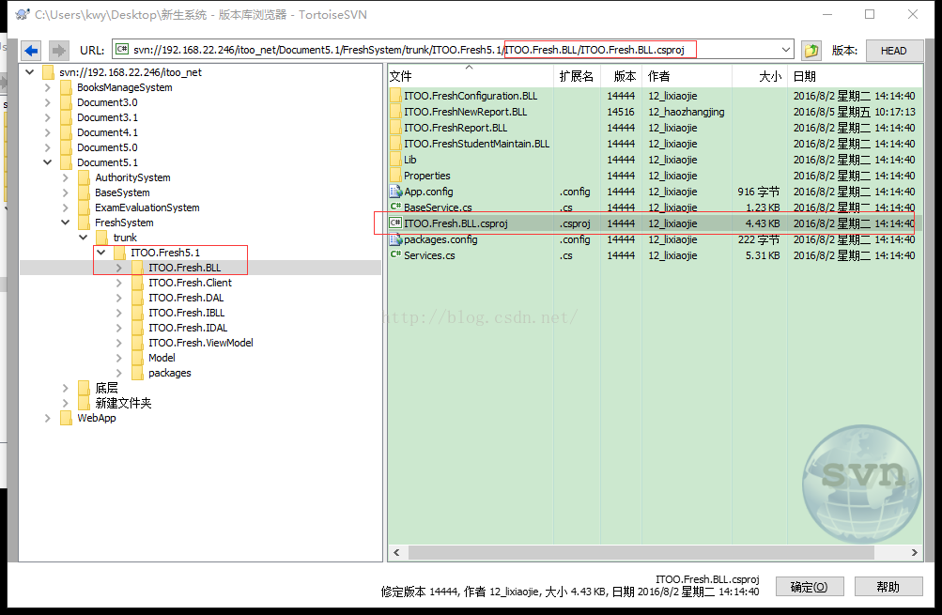This screenshot has height=615, width=942.
Task: Select ITOO.Fresh.ViewModel folder in tree
Action: click(x=201, y=343)
